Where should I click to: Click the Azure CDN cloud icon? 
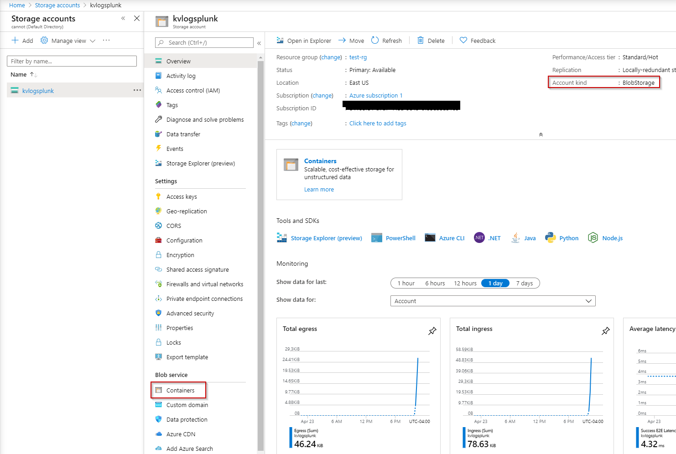tap(158, 434)
